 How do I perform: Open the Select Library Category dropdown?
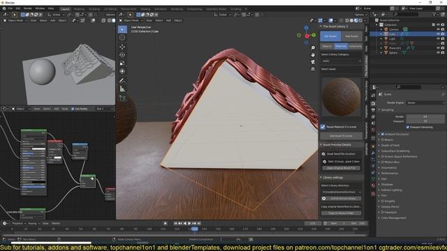pyautogui.click(x=342, y=61)
